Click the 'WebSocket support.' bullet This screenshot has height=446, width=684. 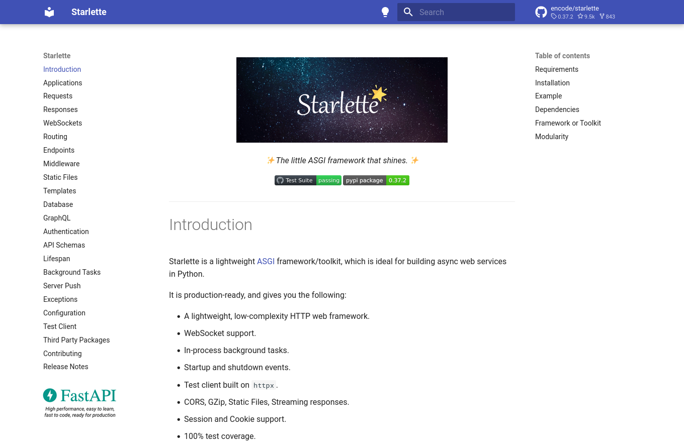(x=220, y=333)
